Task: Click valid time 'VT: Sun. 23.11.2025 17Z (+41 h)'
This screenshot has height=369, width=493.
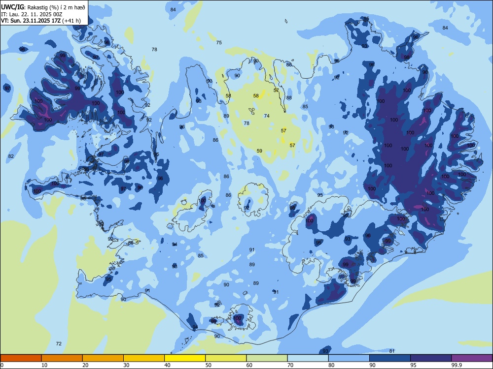Action: coord(40,21)
